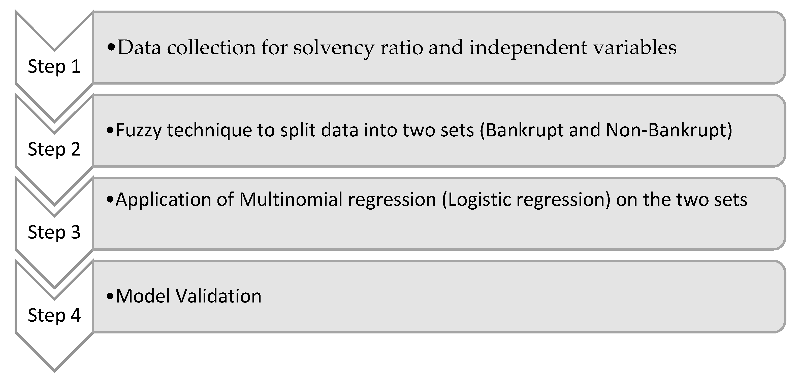799x379 pixels.
Task: Select the words "independent variables"
Action: coord(572,48)
